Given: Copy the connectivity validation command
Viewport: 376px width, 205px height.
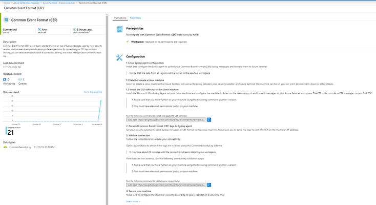Looking at the screenshot, I should pyautogui.click(x=209, y=185).
